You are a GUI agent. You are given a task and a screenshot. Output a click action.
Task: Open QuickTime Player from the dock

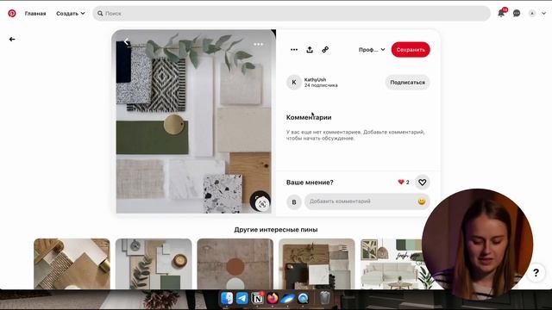pos(303,298)
